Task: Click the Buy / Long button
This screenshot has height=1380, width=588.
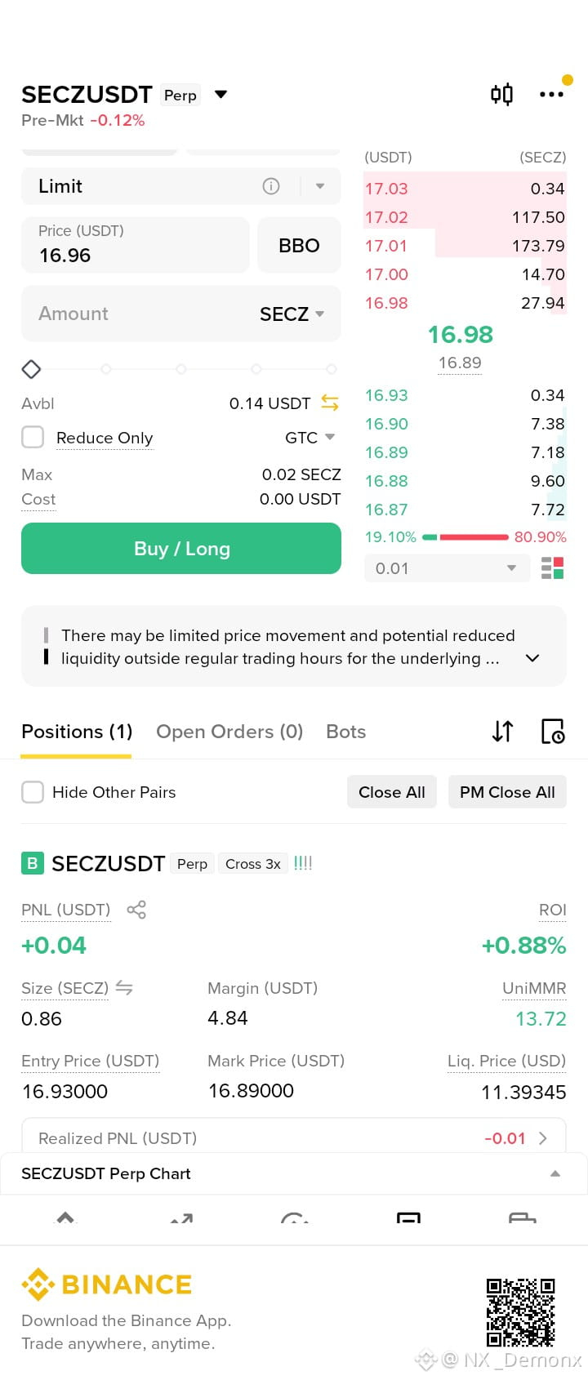Action: click(x=181, y=549)
